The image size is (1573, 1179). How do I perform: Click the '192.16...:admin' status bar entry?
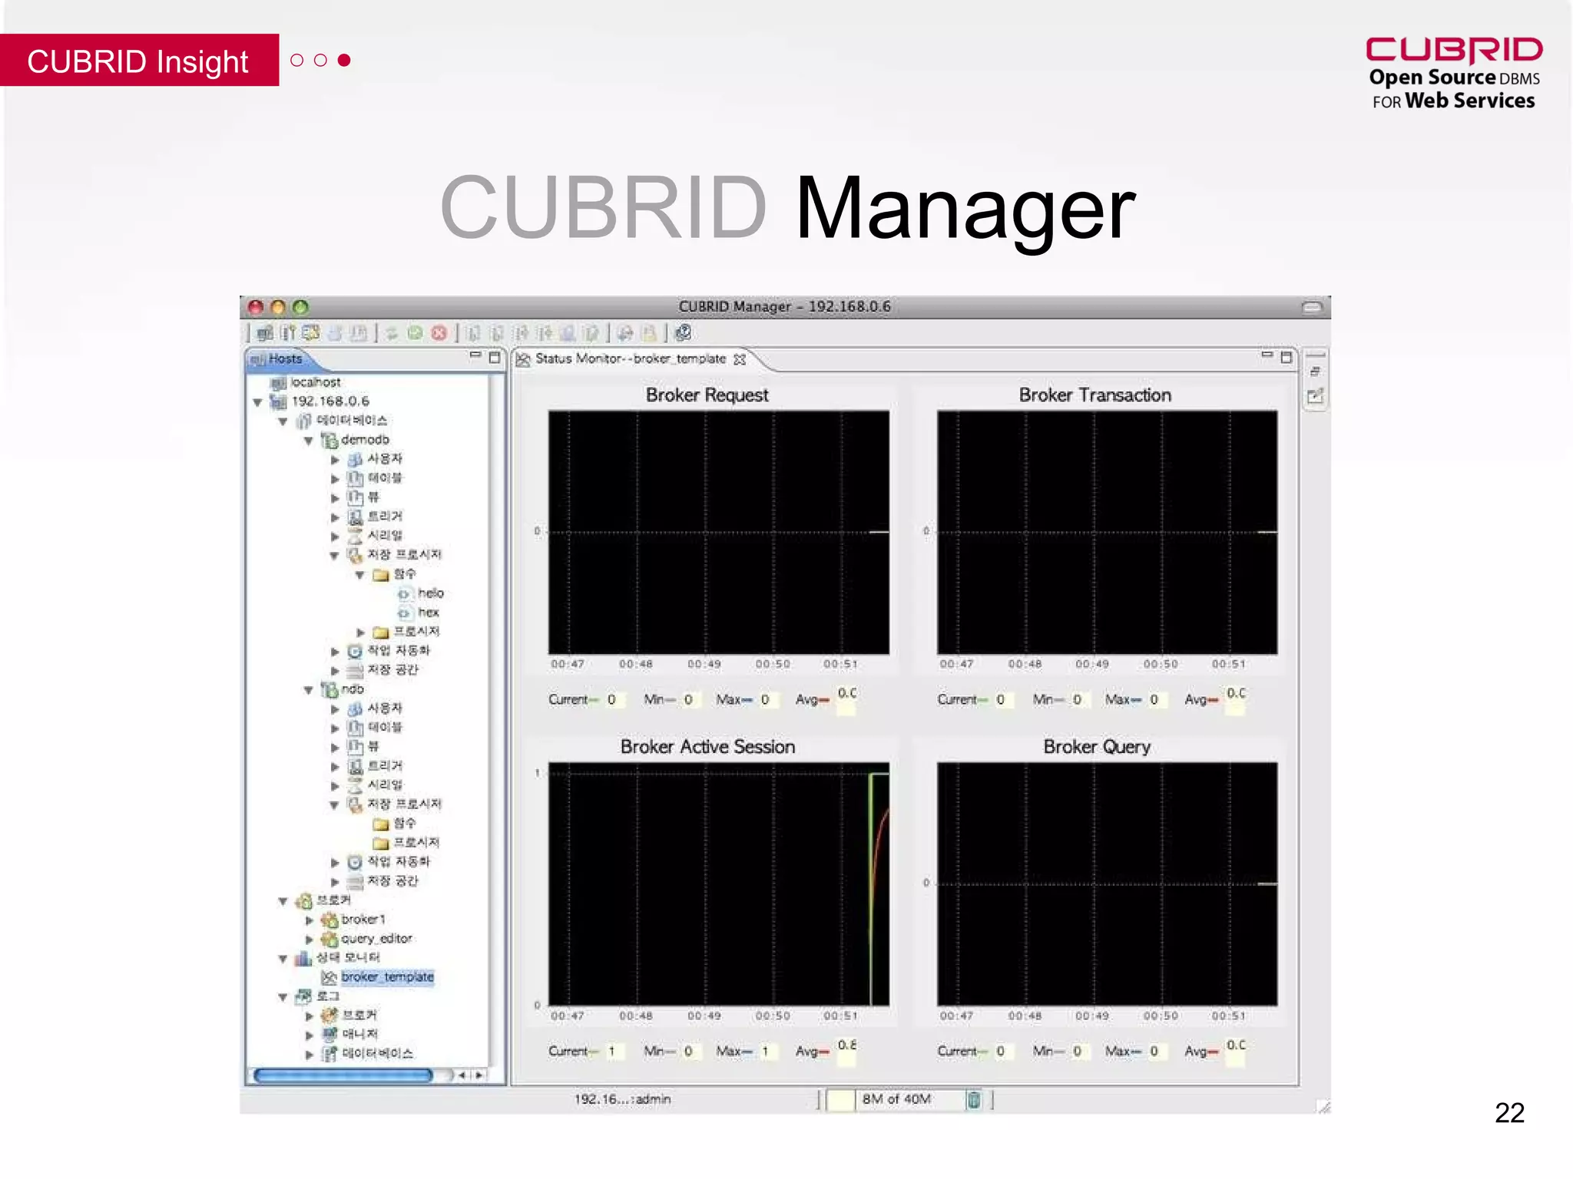622,1099
